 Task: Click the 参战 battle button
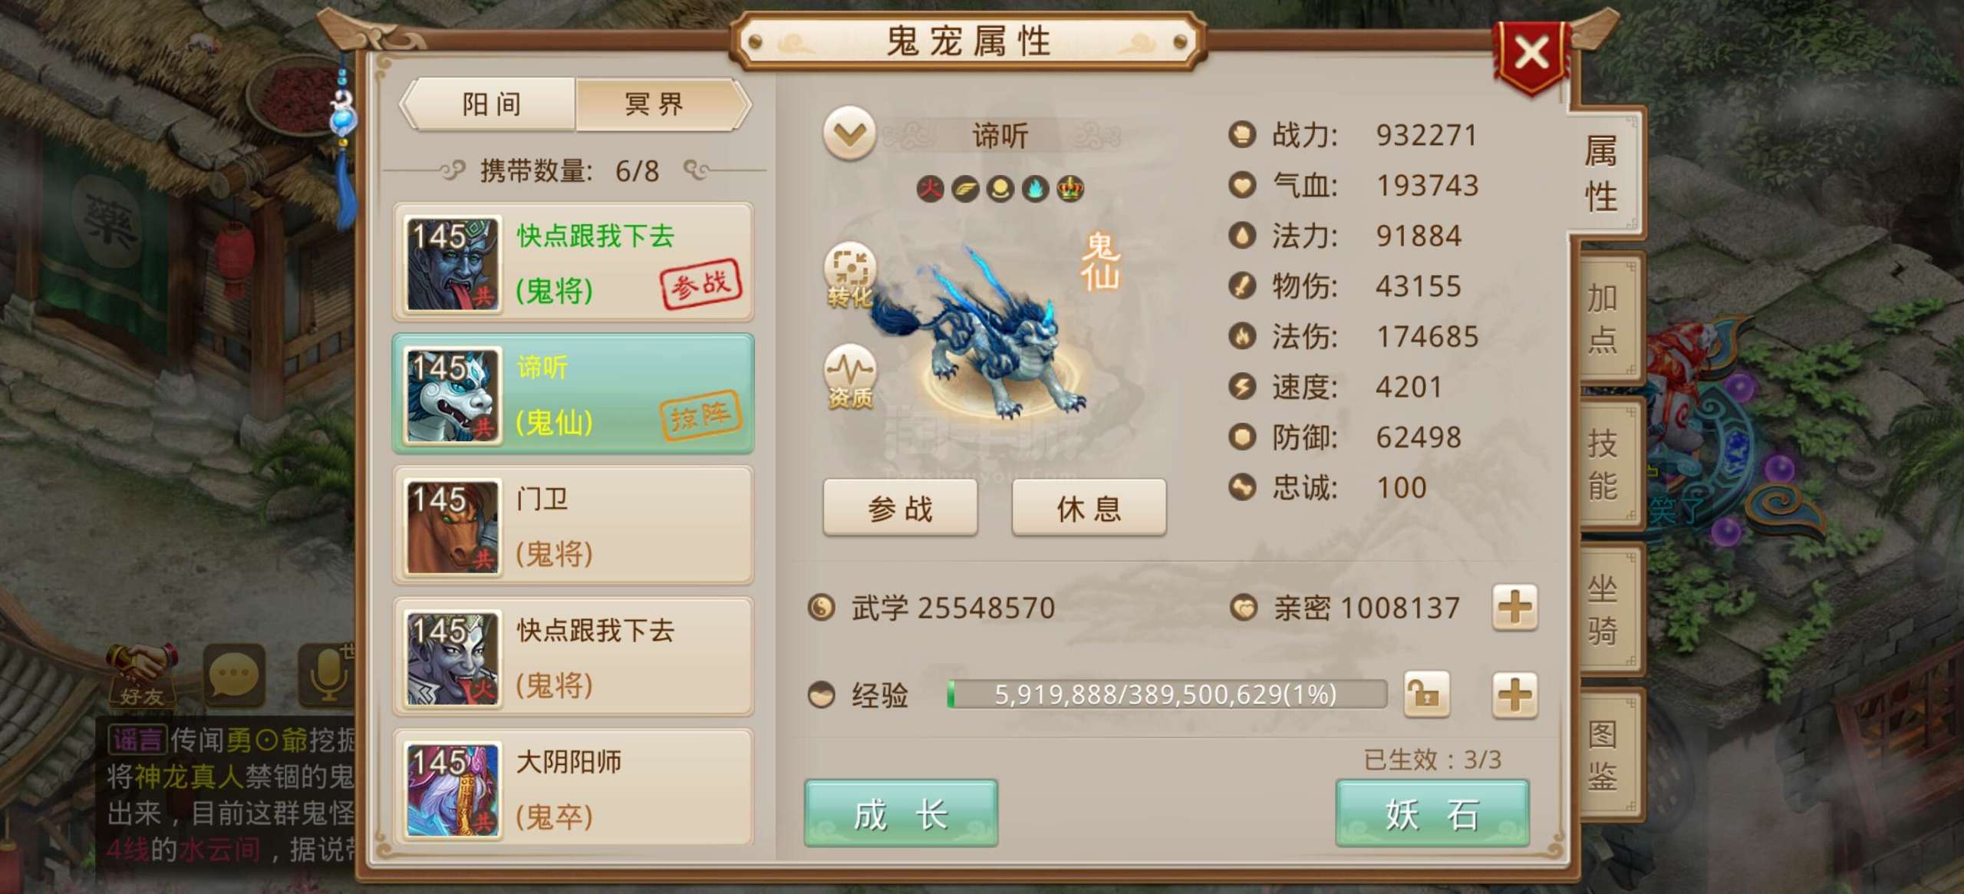coord(900,507)
